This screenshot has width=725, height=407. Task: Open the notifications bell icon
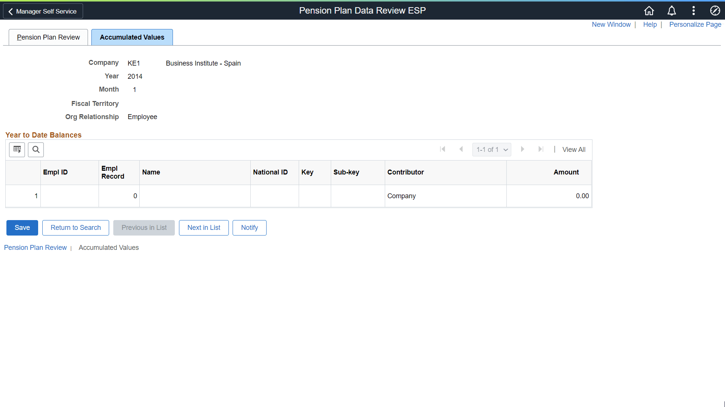point(671,11)
